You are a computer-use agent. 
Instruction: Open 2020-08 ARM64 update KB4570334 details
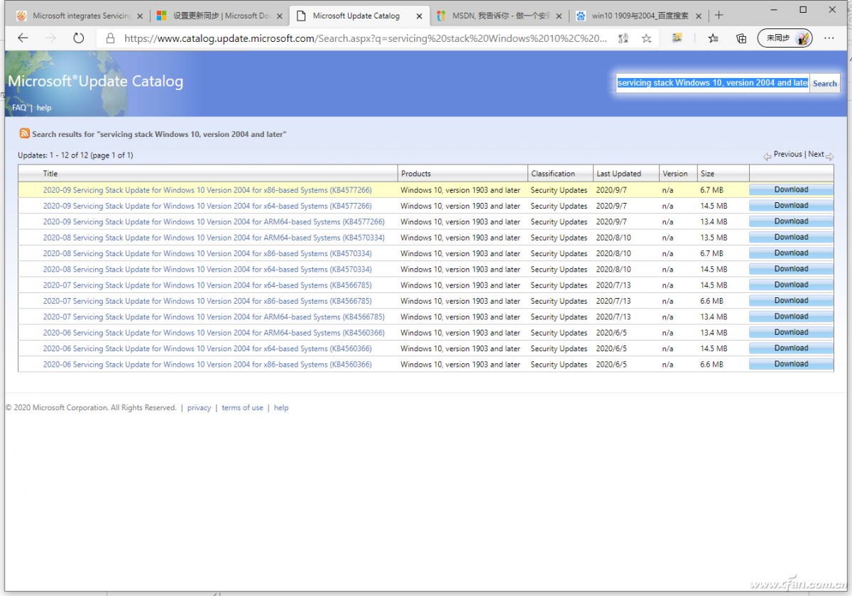point(214,238)
